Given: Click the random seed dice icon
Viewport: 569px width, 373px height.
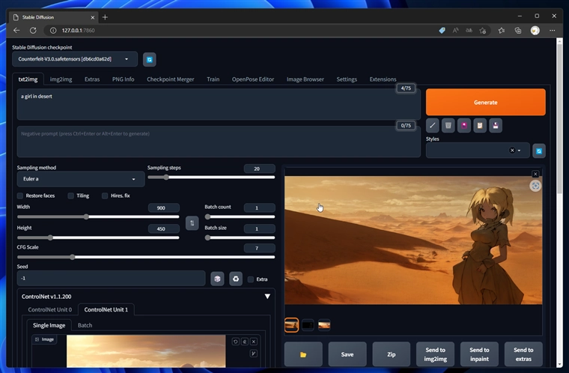Looking at the screenshot, I should click(217, 279).
